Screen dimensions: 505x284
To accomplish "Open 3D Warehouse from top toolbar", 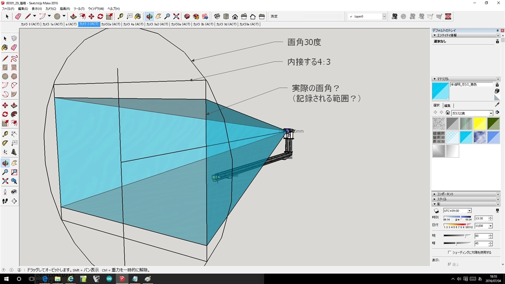I will (x=187, y=16).
